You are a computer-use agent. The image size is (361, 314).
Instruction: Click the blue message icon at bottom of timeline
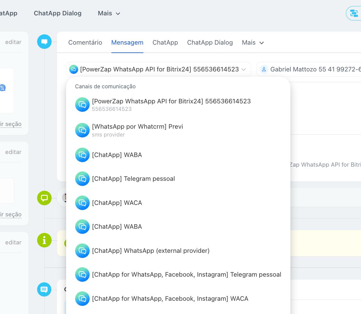[x=44, y=289]
